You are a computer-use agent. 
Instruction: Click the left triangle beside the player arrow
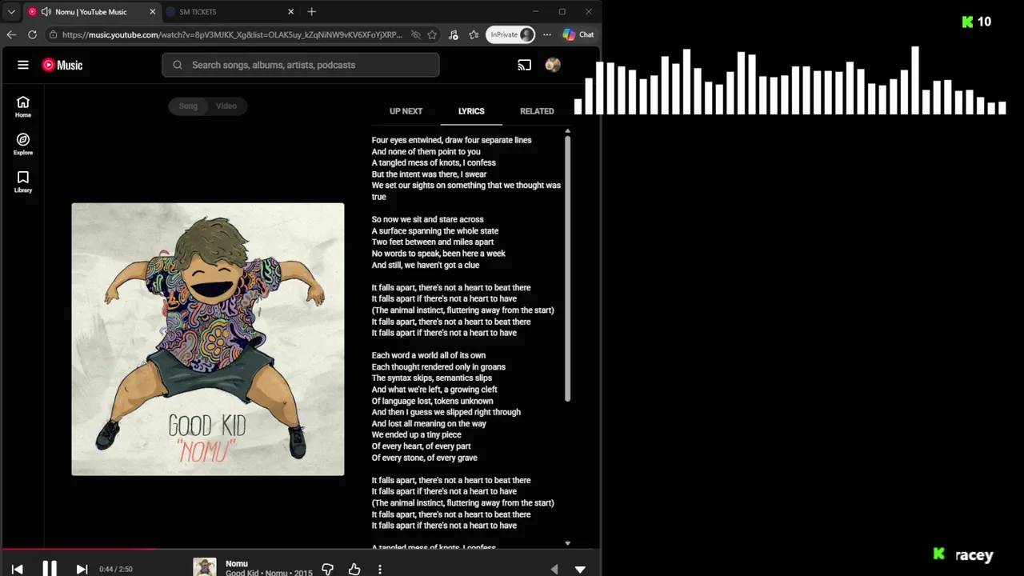click(554, 570)
